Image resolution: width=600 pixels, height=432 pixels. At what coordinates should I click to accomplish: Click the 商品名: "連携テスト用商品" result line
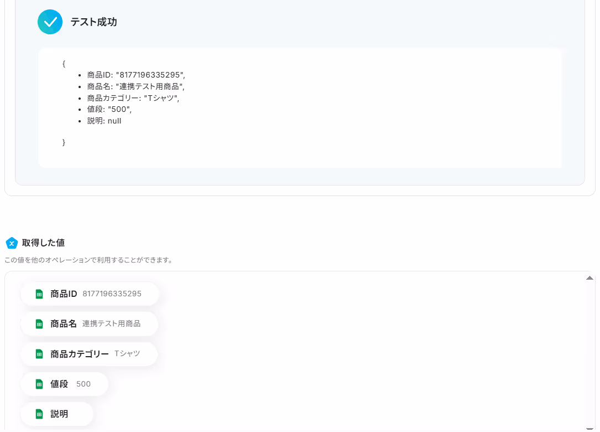(135, 86)
